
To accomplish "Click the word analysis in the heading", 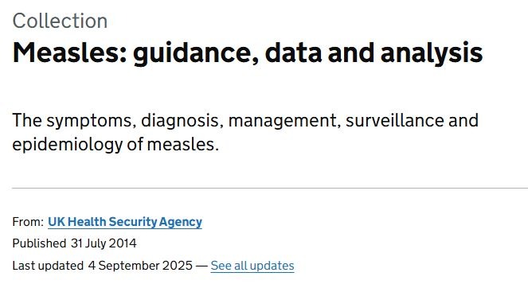I will coord(432,54).
